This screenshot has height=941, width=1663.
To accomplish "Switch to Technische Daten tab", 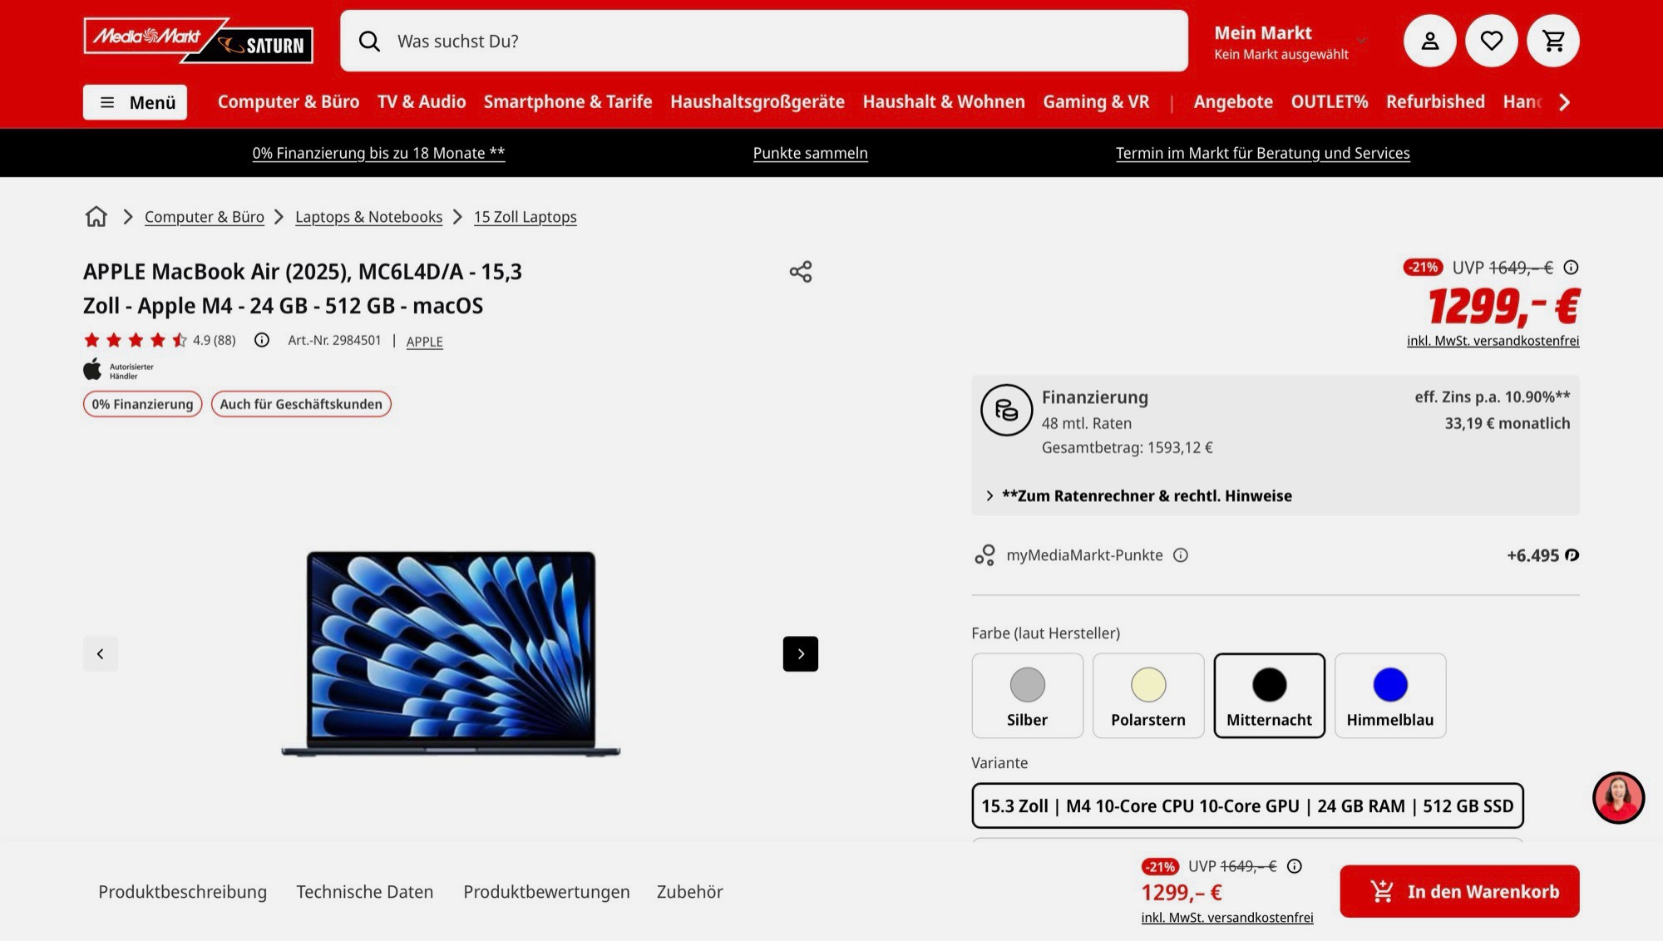I will tap(364, 892).
